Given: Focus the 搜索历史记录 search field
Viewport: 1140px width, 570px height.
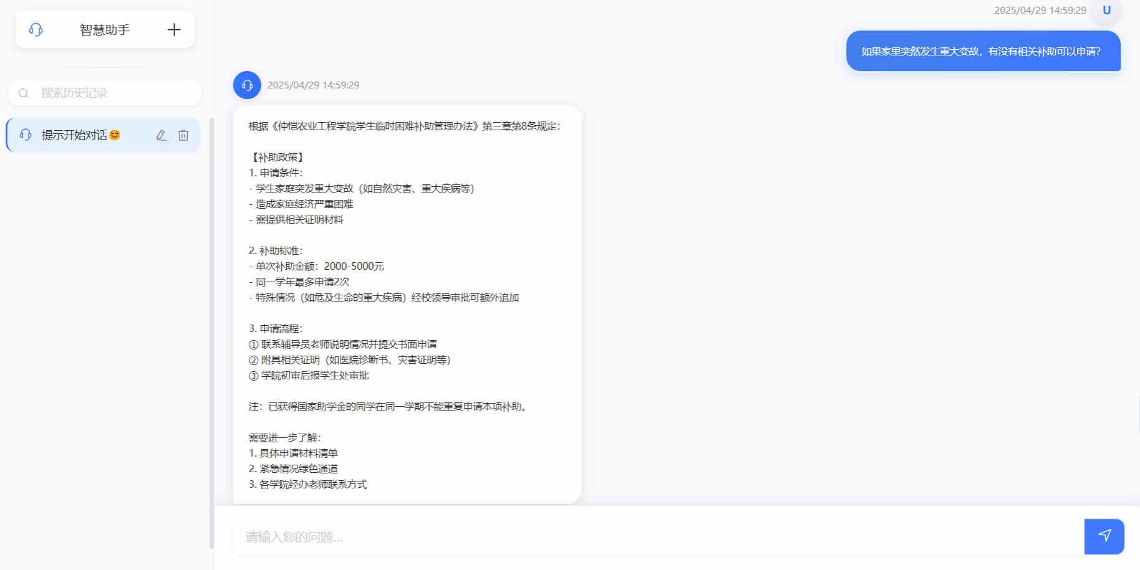Looking at the screenshot, I should coord(105,93).
